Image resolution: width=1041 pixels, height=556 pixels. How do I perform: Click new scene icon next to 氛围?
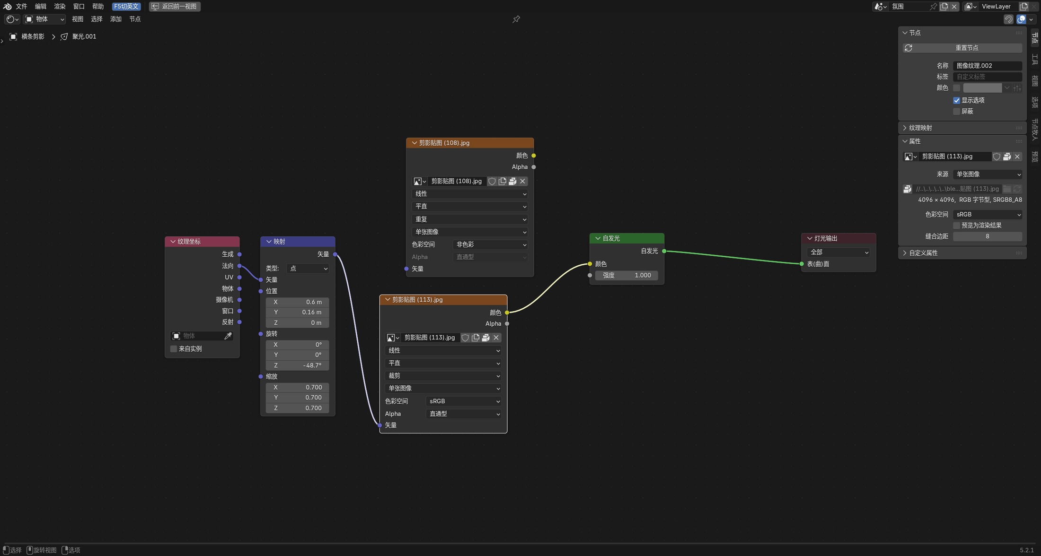[x=944, y=6]
